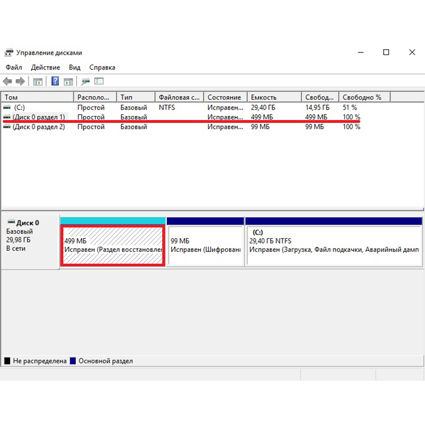This screenshot has height=425, width=425.
Task: Maximize the Disk Management window
Action: click(386, 52)
